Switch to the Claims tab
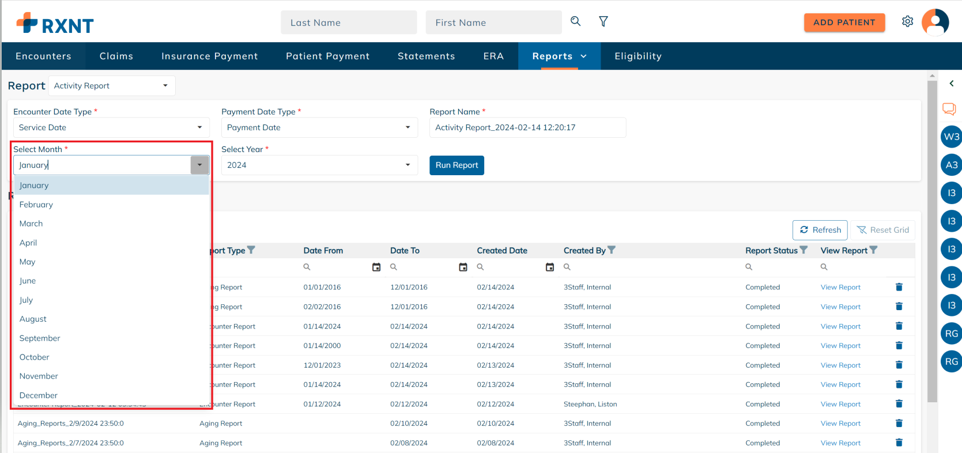962x453 pixels. [116, 56]
